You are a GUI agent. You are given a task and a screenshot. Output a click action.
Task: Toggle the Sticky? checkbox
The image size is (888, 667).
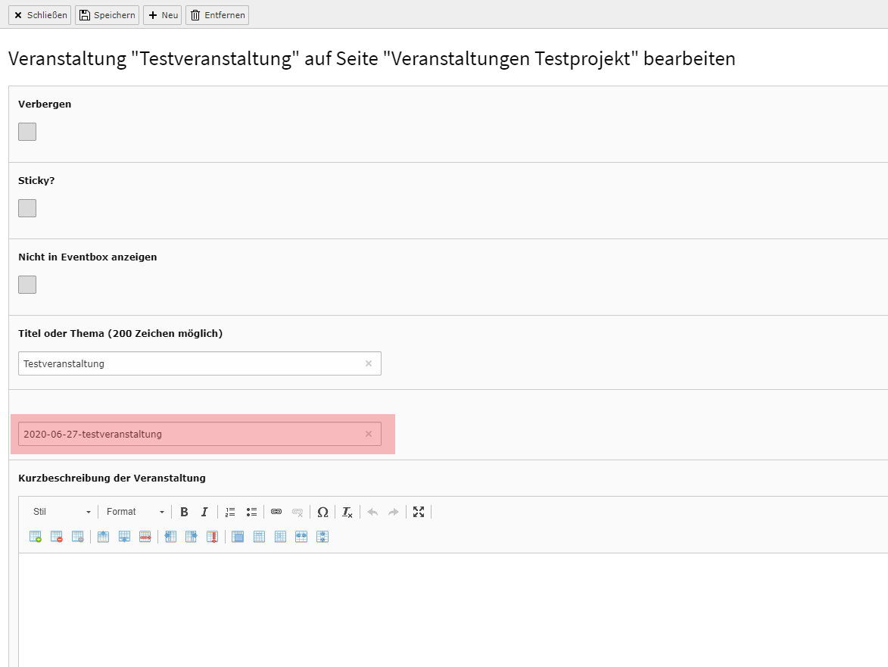(x=27, y=208)
